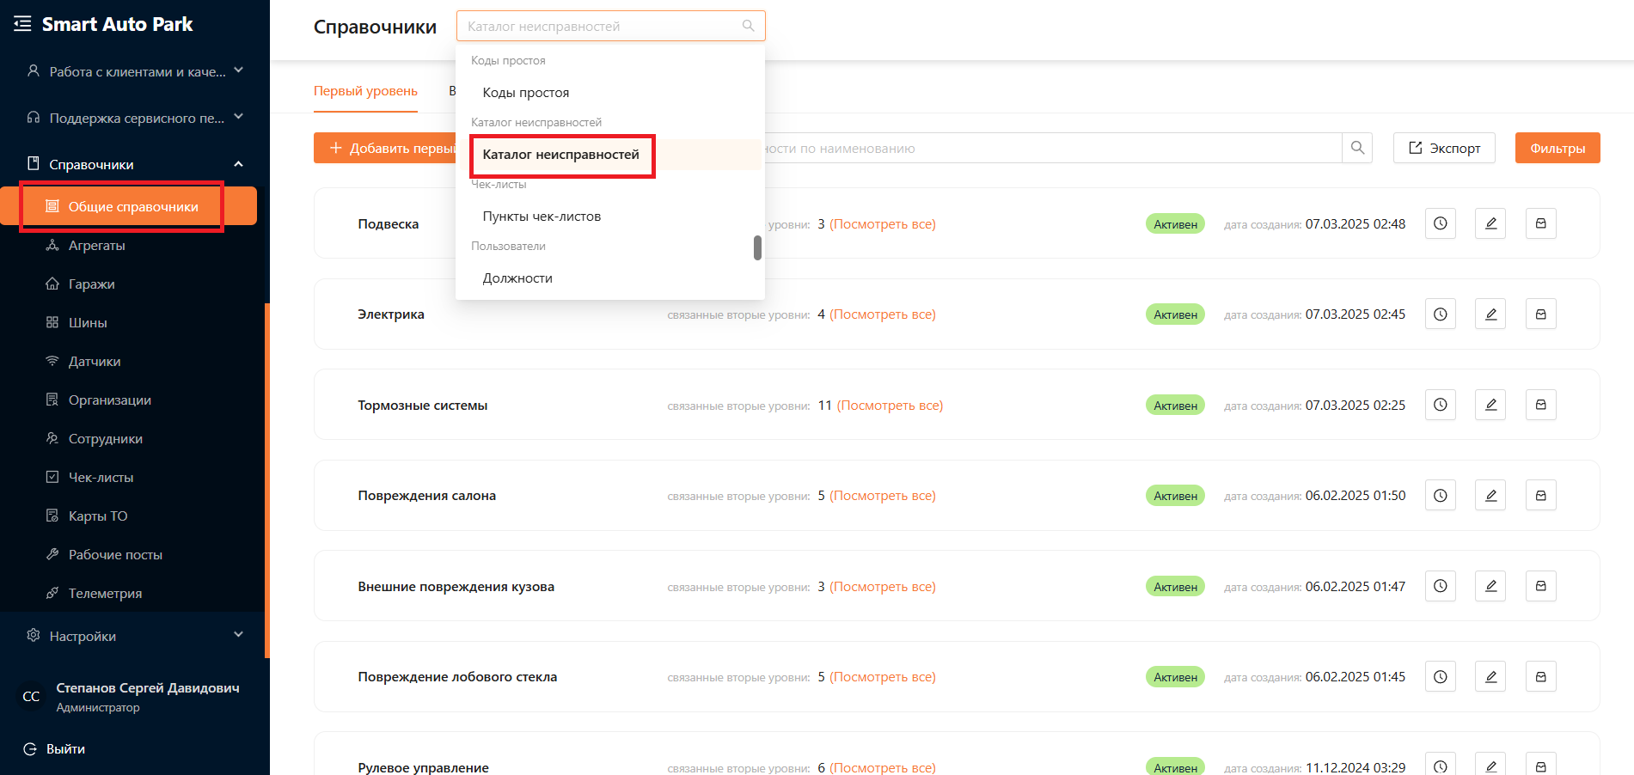Click archive icon for Повреждение лобового стекла row

[x=1540, y=677]
